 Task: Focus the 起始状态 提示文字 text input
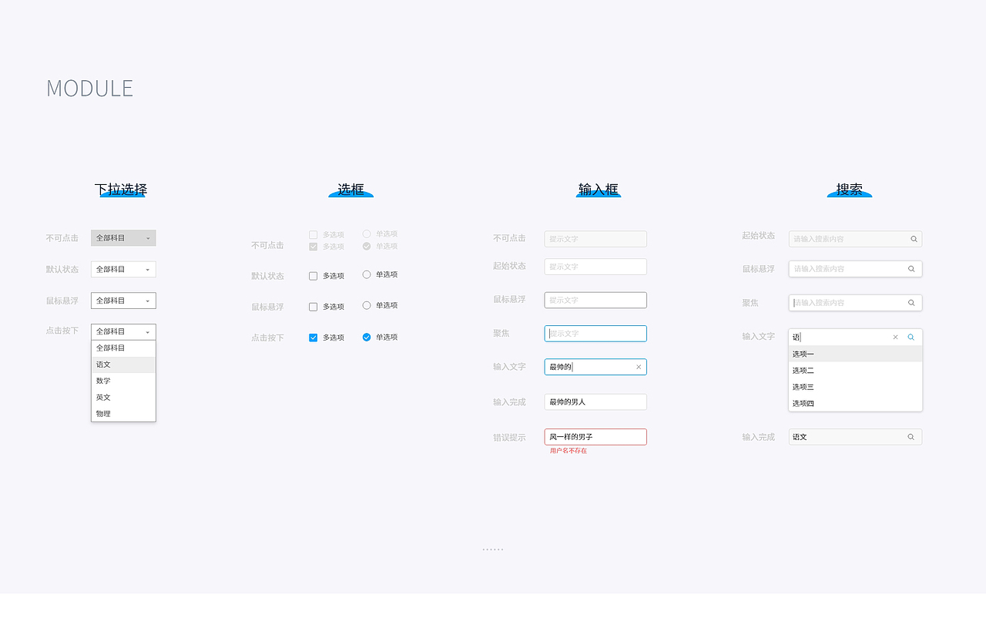(x=595, y=267)
